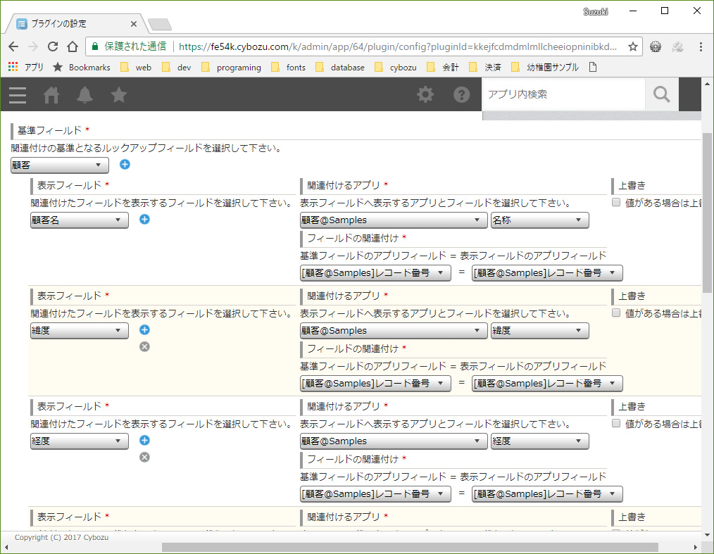Image resolution: width=714 pixels, height=554 pixels.
Task: Open the blank page bookmark icon
Action: point(592,68)
